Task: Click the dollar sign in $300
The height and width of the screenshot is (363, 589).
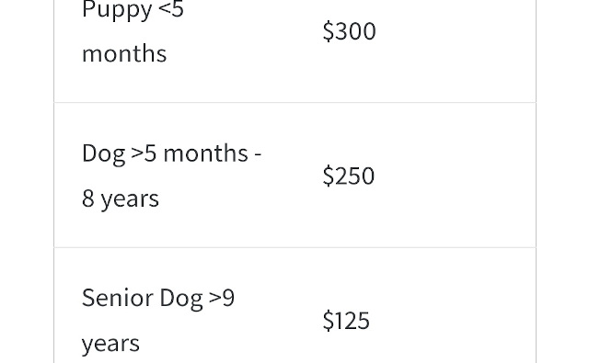Action: tap(328, 30)
